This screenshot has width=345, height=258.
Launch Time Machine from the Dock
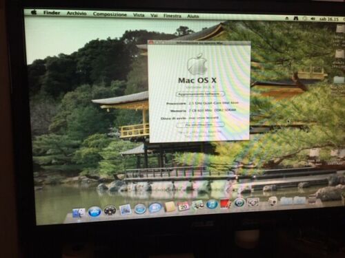pos(239,203)
